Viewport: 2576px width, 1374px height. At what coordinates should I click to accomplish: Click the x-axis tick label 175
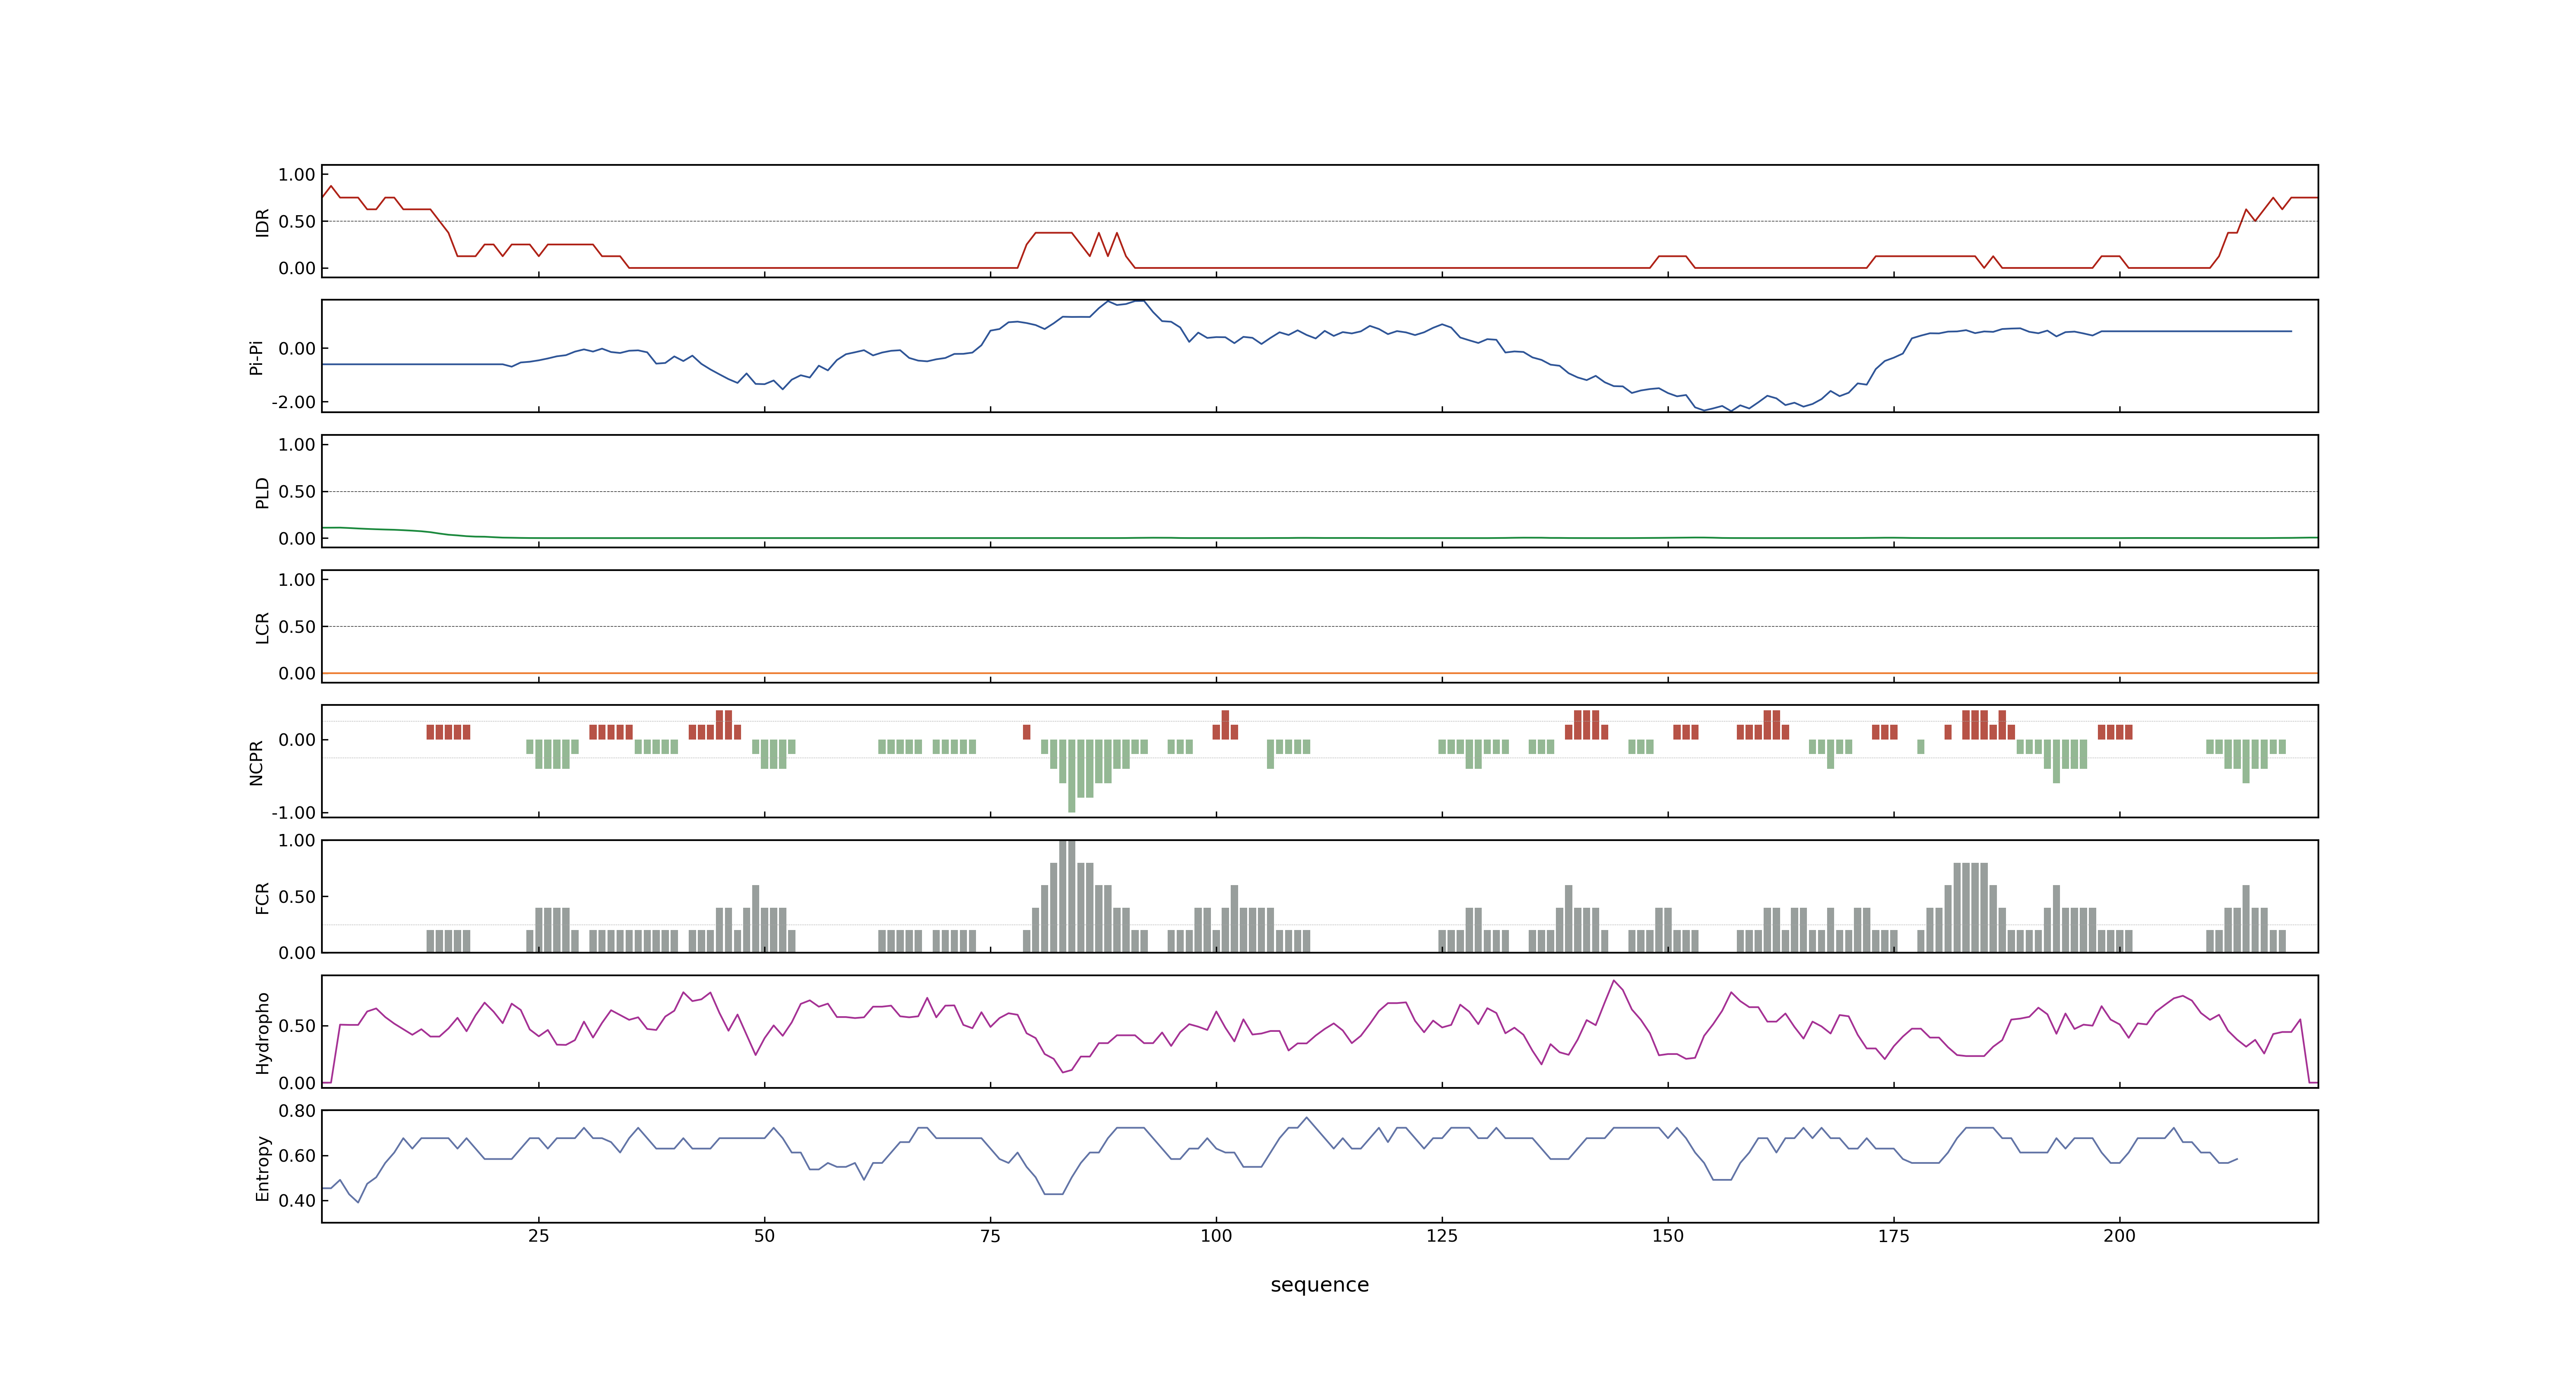pyautogui.click(x=1893, y=1235)
